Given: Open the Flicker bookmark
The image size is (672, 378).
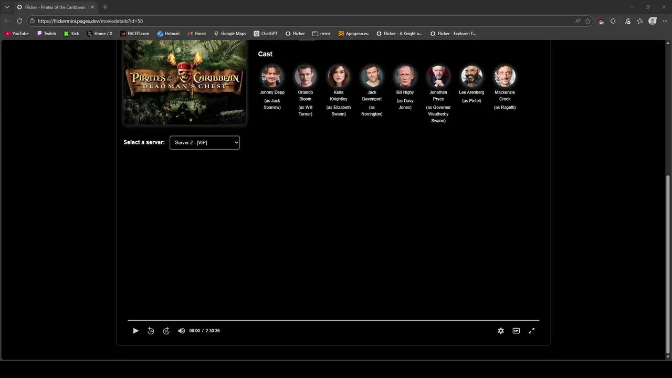Looking at the screenshot, I should click(295, 34).
